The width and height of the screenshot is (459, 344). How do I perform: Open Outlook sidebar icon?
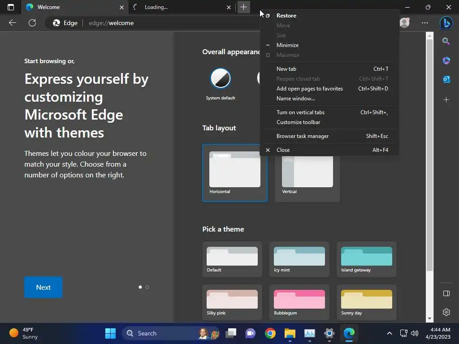coord(446,79)
